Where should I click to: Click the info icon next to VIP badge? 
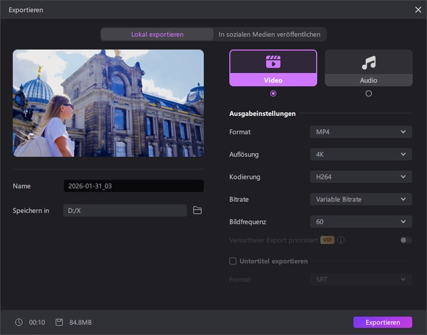[341, 240]
